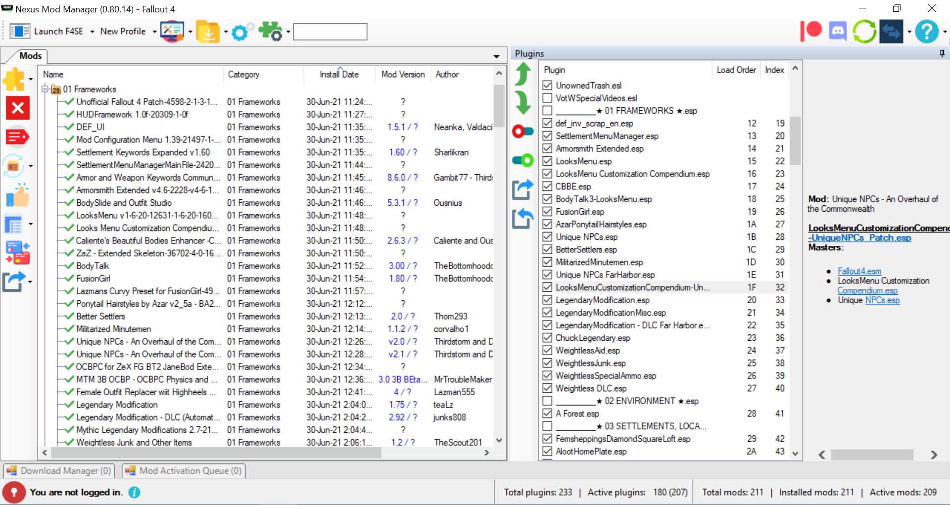
Task: Open the Mods panel dropdown arrow
Action: tap(496, 56)
